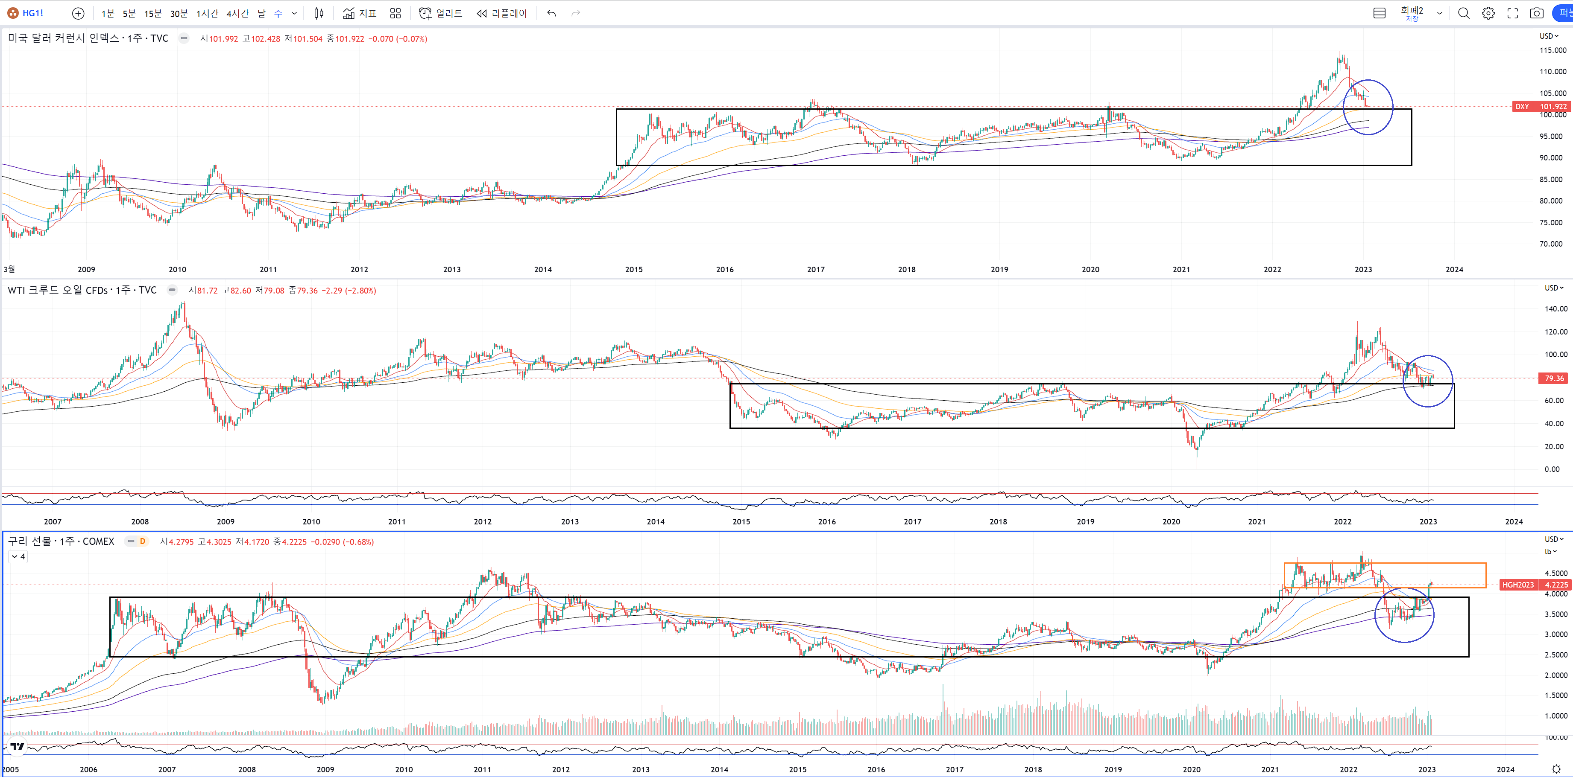Expand the timeframe interval dropdown arrow
This screenshot has height=777, width=1573.
click(x=294, y=13)
